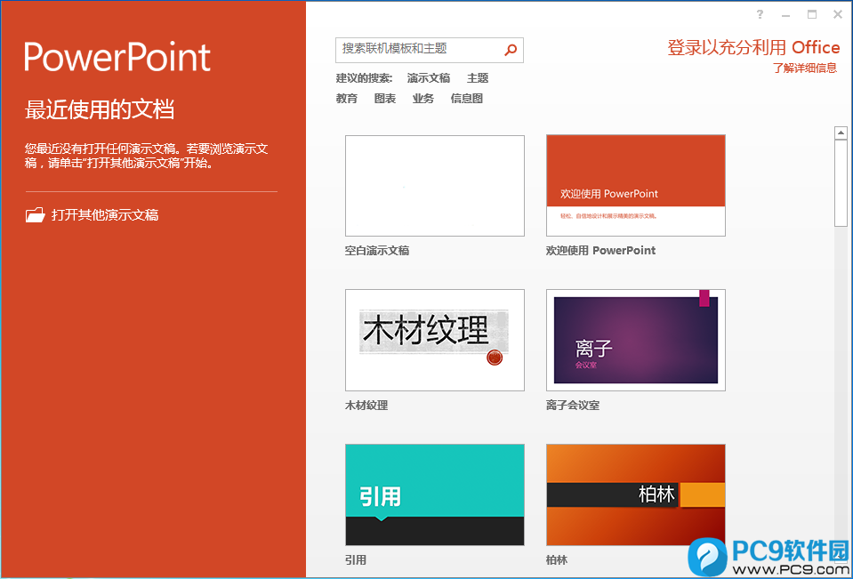Click the 空白演示文稿 caption text
This screenshot has height=579, width=853.
click(377, 251)
